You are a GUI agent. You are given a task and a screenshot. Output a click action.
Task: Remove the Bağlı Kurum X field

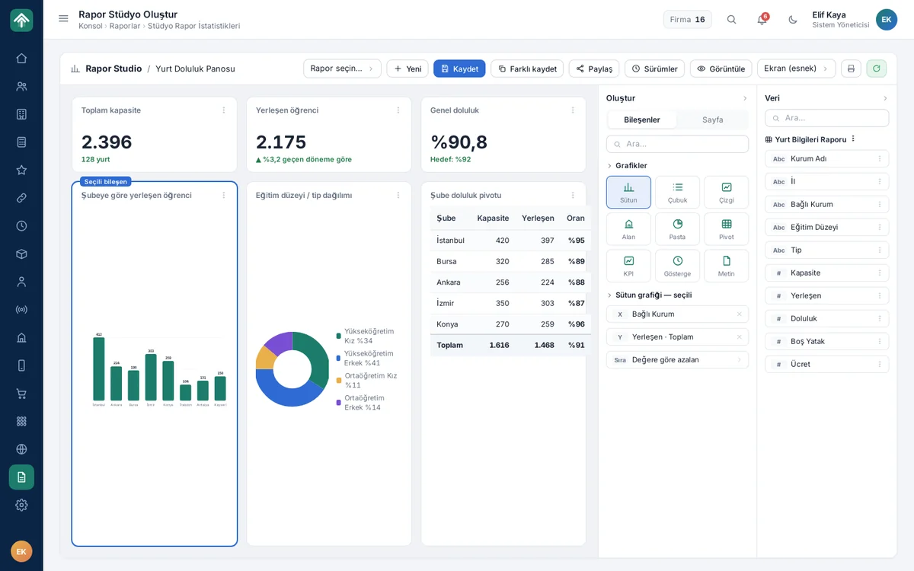pyautogui.click(x=739, y=314)
